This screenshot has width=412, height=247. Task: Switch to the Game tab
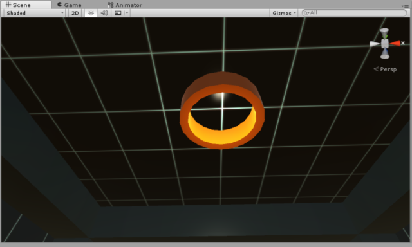pyautogui.click(x=70, y=5)
